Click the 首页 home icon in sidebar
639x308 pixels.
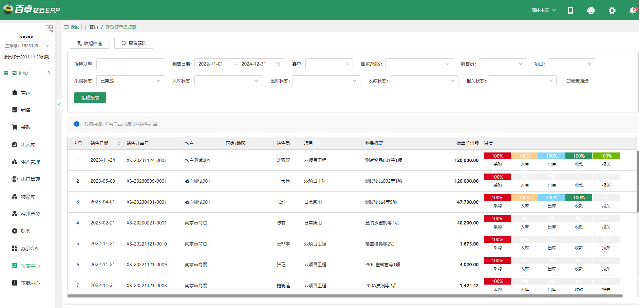point(15,92)
